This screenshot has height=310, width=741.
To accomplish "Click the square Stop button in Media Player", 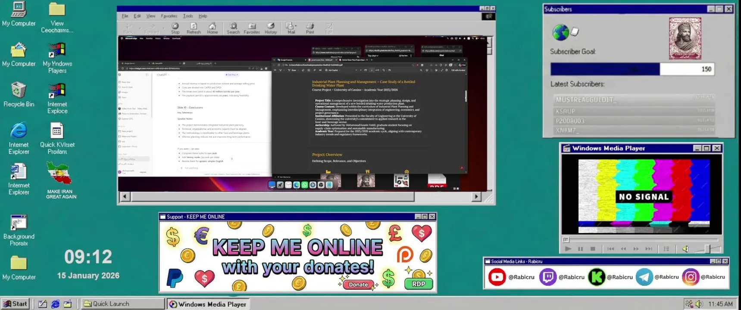I will click(x=593, y=249).
